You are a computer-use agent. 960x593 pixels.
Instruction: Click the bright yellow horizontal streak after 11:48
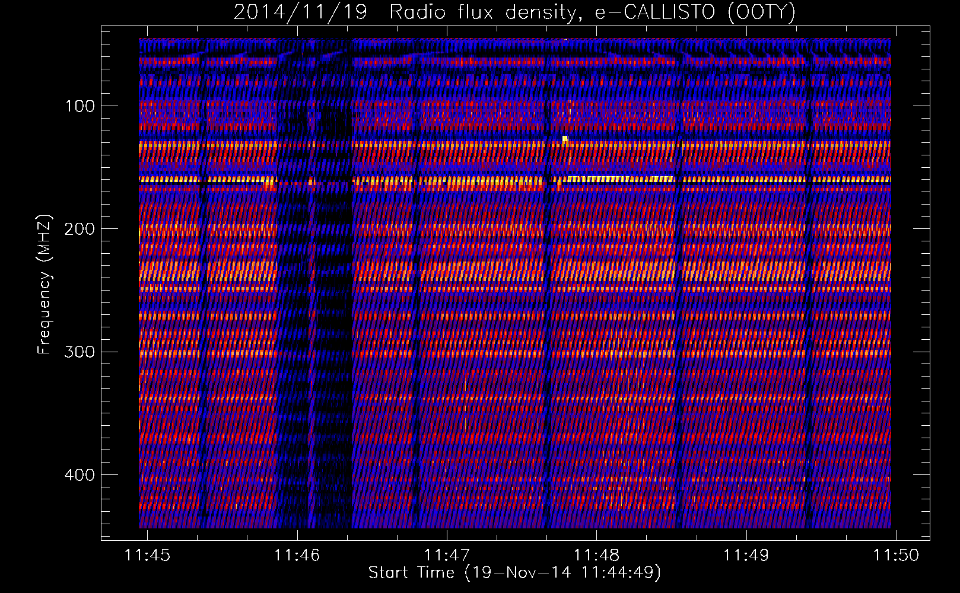point(620,178)
